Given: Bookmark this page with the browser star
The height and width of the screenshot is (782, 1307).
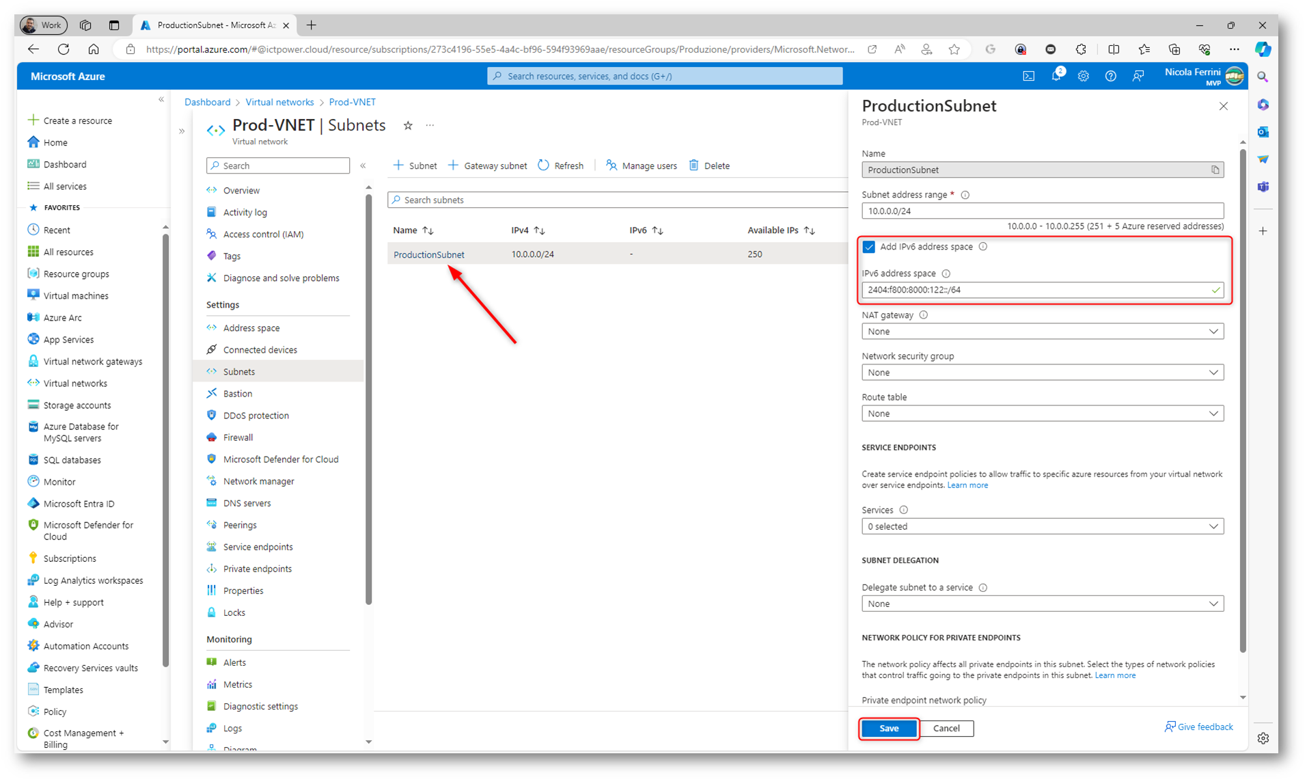Looking at the screenshot, I should 954,49.
